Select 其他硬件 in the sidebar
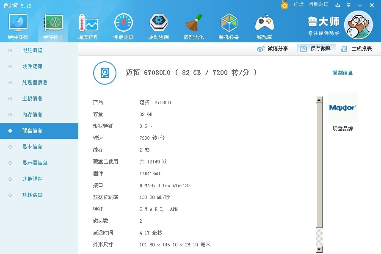381x254 pixels. pyautogui.click(x=39, y=179)
